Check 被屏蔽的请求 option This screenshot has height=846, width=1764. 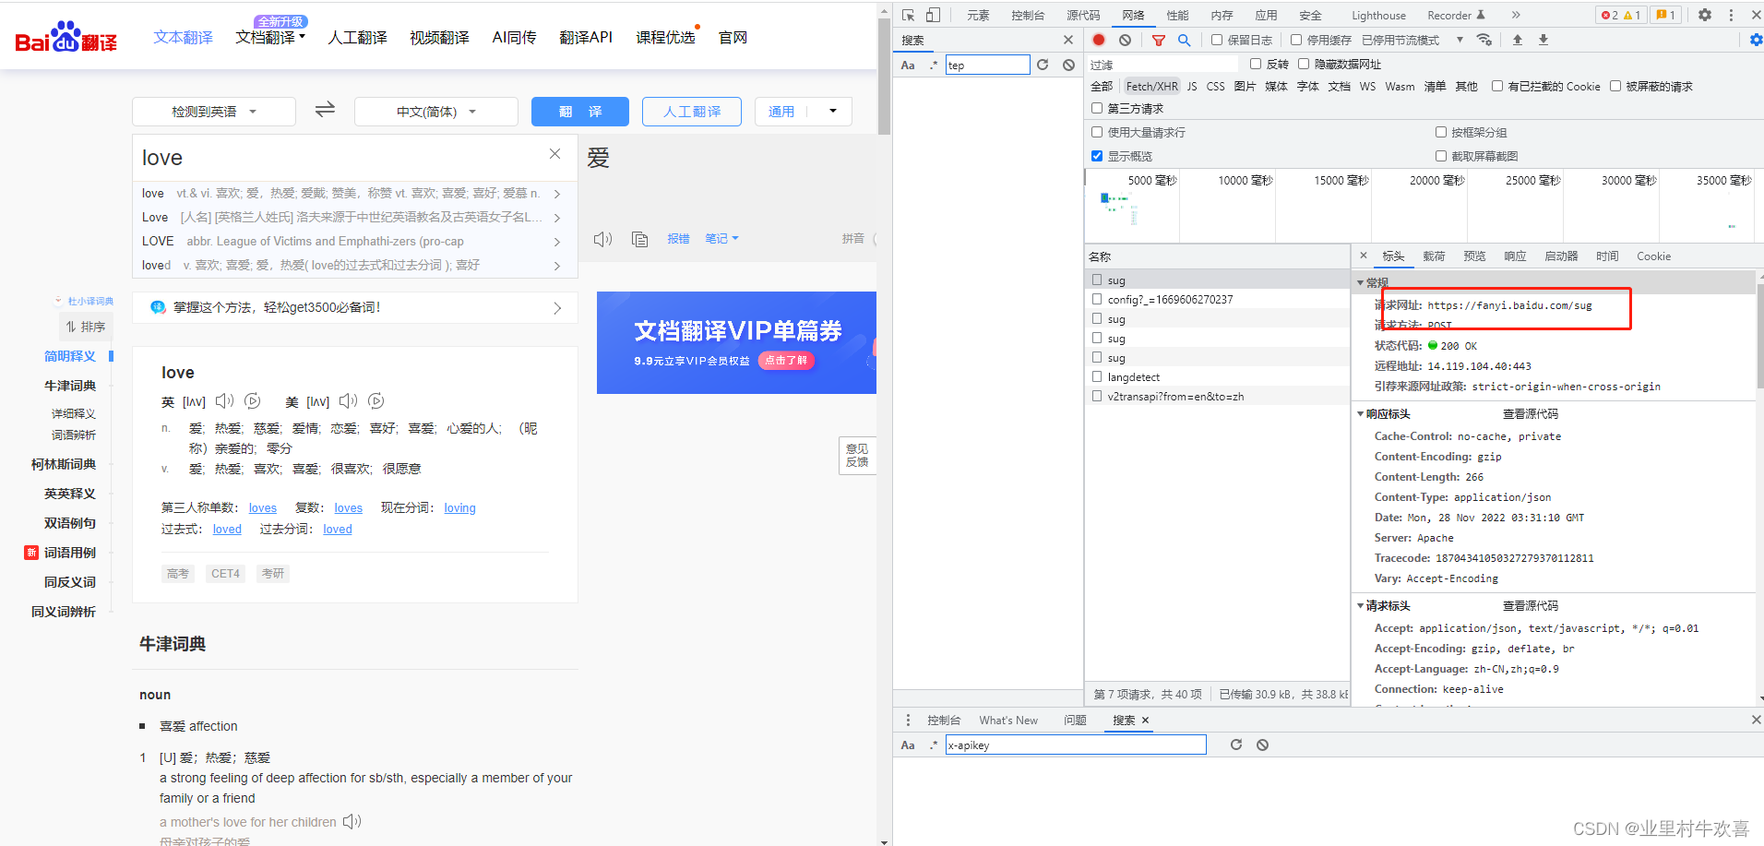(x=1615, y=86)
